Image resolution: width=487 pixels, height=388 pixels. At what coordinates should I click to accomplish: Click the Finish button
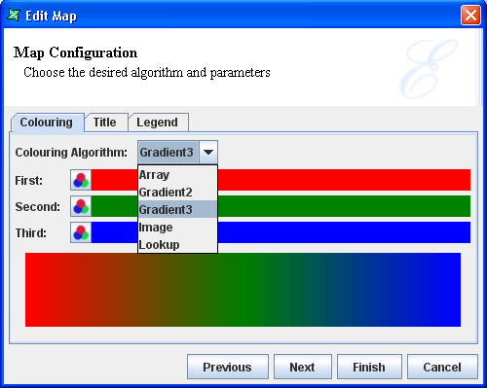[x=369, y=367]
